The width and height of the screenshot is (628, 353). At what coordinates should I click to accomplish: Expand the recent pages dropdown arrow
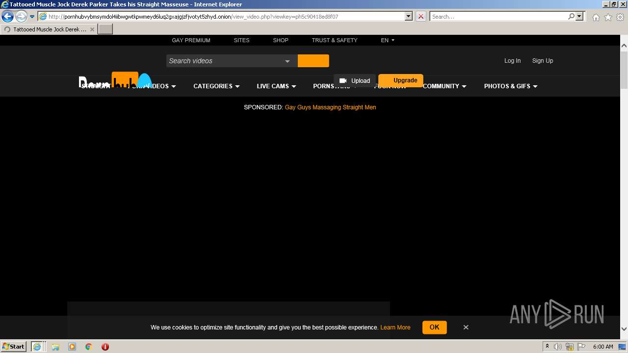pyautogui.click(x=32, y=17)
